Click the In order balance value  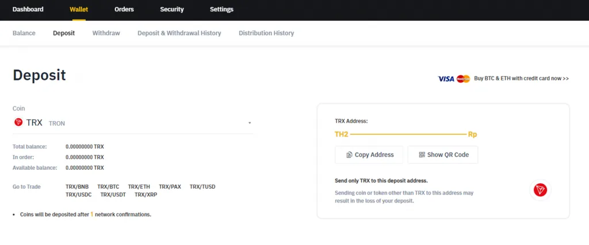coord(85,157)
